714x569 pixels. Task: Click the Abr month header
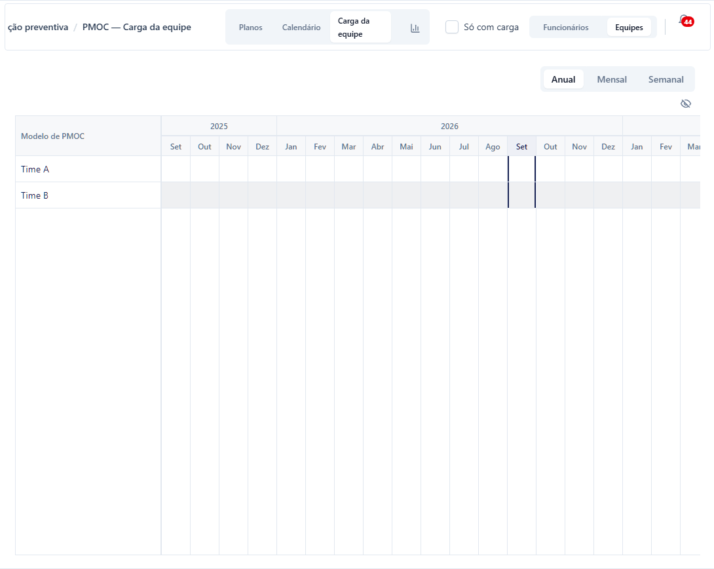click(377, 147)
